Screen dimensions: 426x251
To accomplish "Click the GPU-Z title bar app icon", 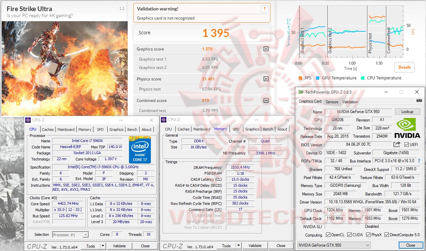I will tap(301, 92).
